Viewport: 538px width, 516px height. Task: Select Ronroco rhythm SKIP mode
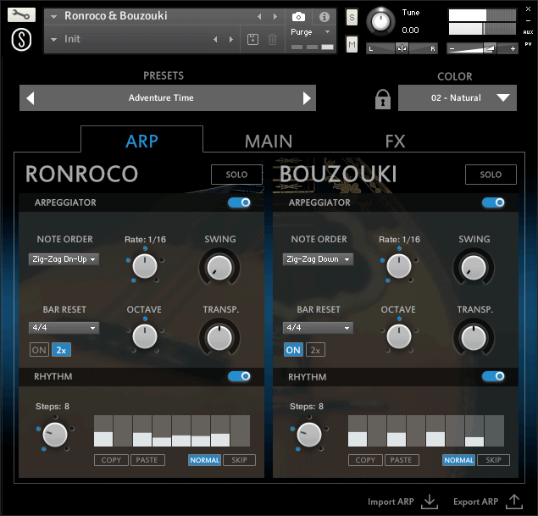tap(239, 460)
